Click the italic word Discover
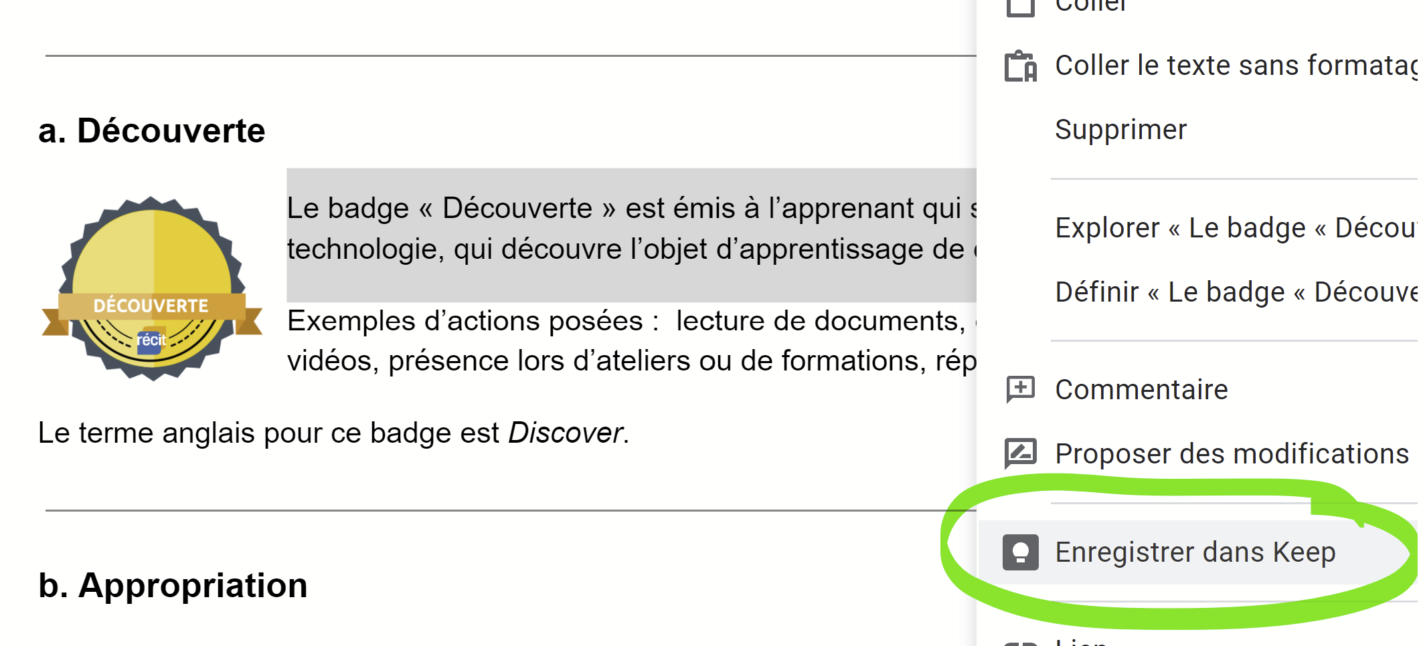The image size is (1425, 646). click(x=568, y=432)
